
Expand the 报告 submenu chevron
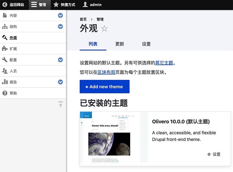coord(60,82)
